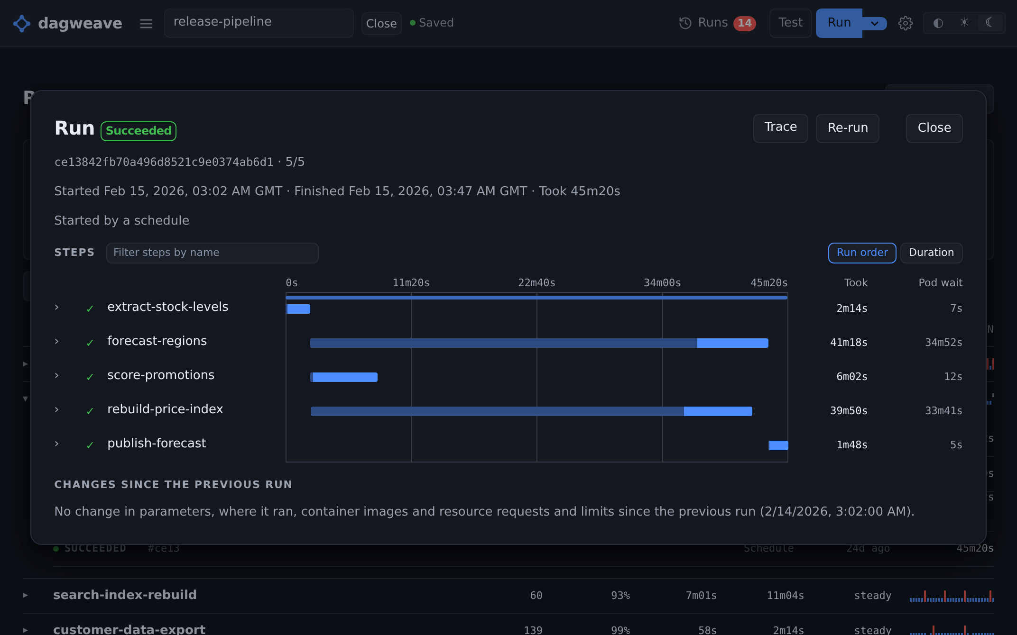Open the hamburger menu
This screenshot has width=1017, height=635.
click(x=146, y=23)
